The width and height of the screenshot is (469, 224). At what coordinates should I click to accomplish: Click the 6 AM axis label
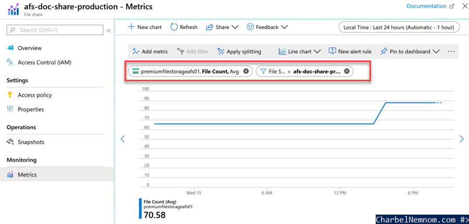click(266, 193)
